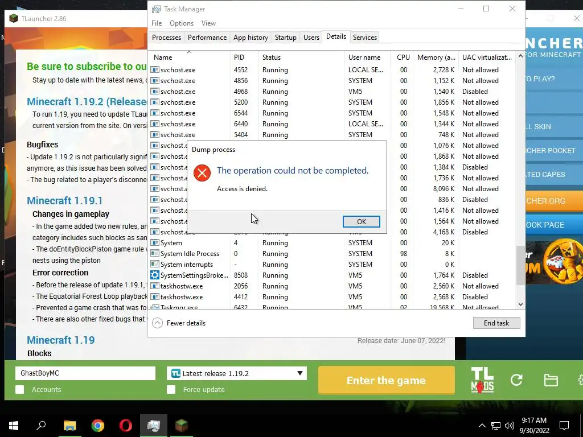
Task: Click the Task Manager taskbar icon
Action: point(154,426)
